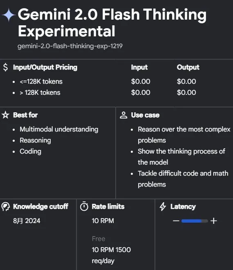
Task: Click the Input/Output Pricing heading
Action: 45,67
